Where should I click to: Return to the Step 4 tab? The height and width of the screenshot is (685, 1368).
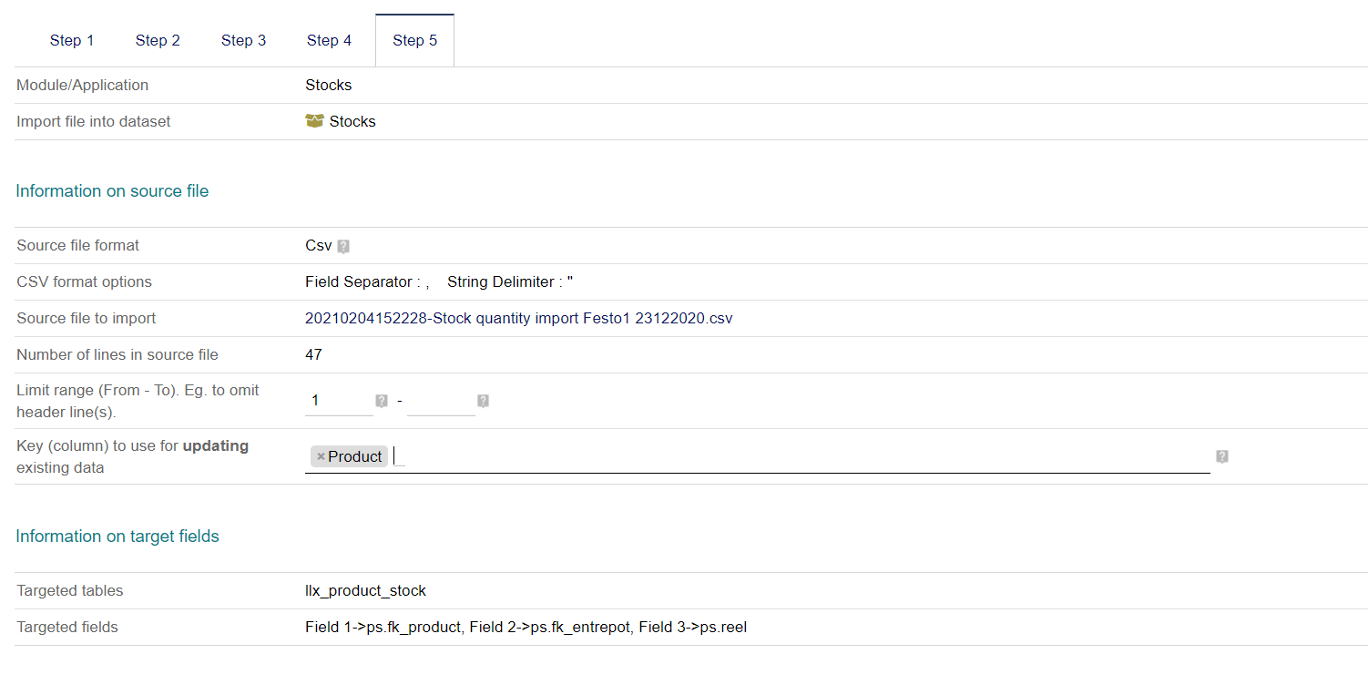point(329,40)
